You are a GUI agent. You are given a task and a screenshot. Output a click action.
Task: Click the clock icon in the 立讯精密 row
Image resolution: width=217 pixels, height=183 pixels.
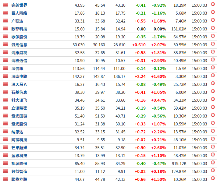[x=213, y=107]
